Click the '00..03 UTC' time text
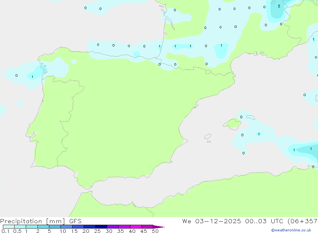Image resolution: width=318 pixels, height=233 pixels. tap(264, 221)
